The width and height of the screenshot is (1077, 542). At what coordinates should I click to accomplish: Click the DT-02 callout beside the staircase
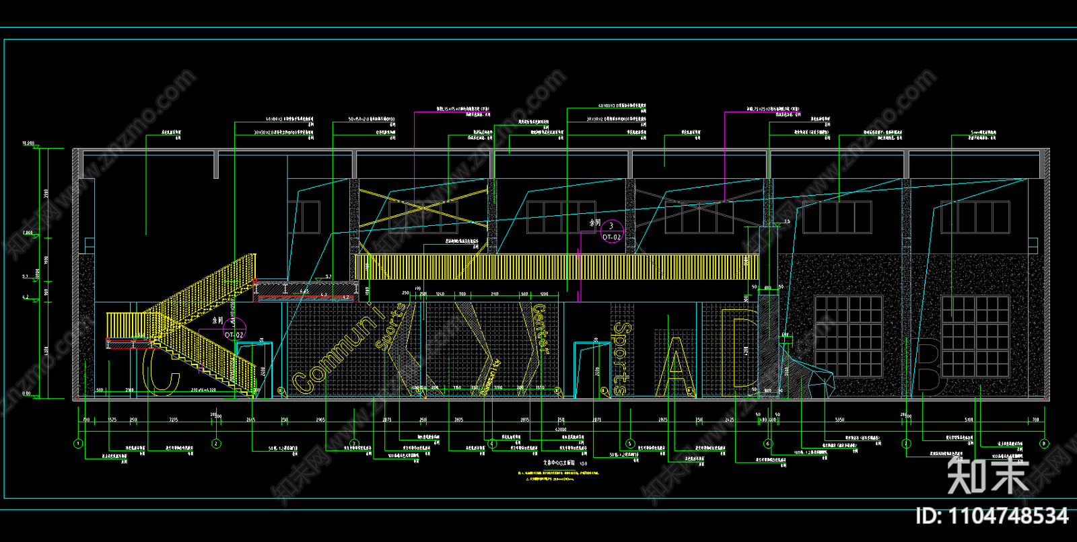234,329
